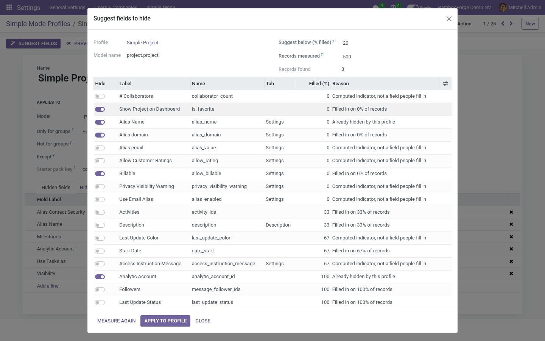Screen dimensions: 545x341
Task: Delete the Analytic Account row in background list
Action: (x=511, y=249)
